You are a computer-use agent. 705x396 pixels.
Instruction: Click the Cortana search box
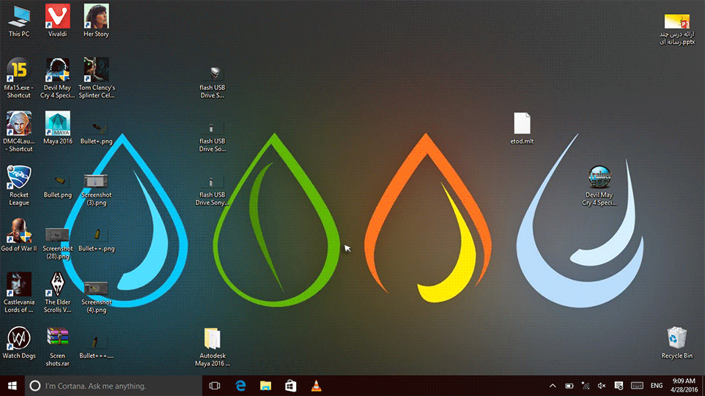coord(114,386)
